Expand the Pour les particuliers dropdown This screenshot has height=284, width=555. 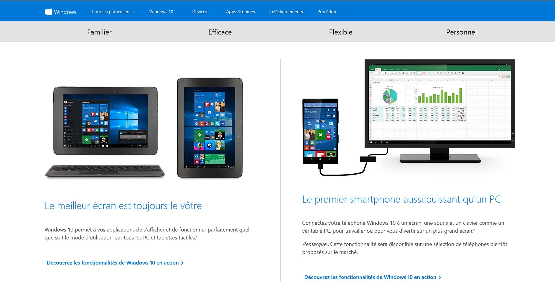(113, 12)
